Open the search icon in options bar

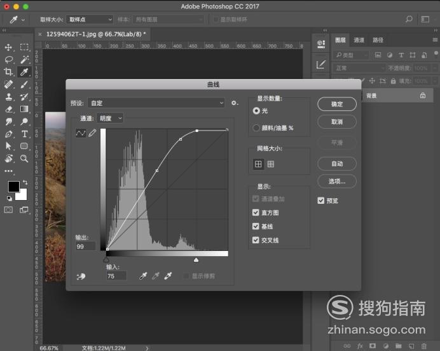(409, 19)
